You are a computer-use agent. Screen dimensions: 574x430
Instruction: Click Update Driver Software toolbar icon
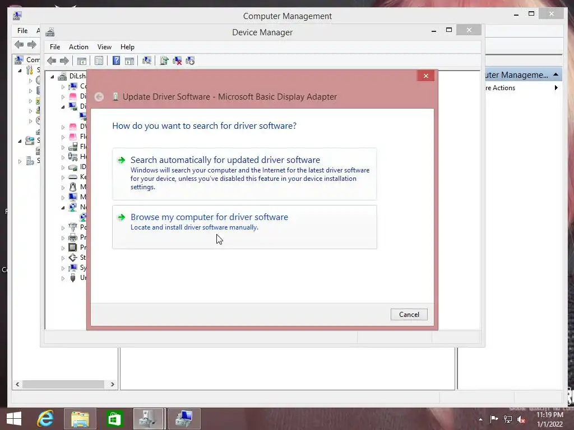164,60
